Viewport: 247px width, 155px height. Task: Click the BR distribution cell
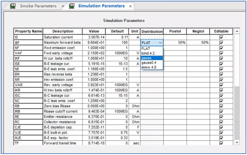point(152,74)
